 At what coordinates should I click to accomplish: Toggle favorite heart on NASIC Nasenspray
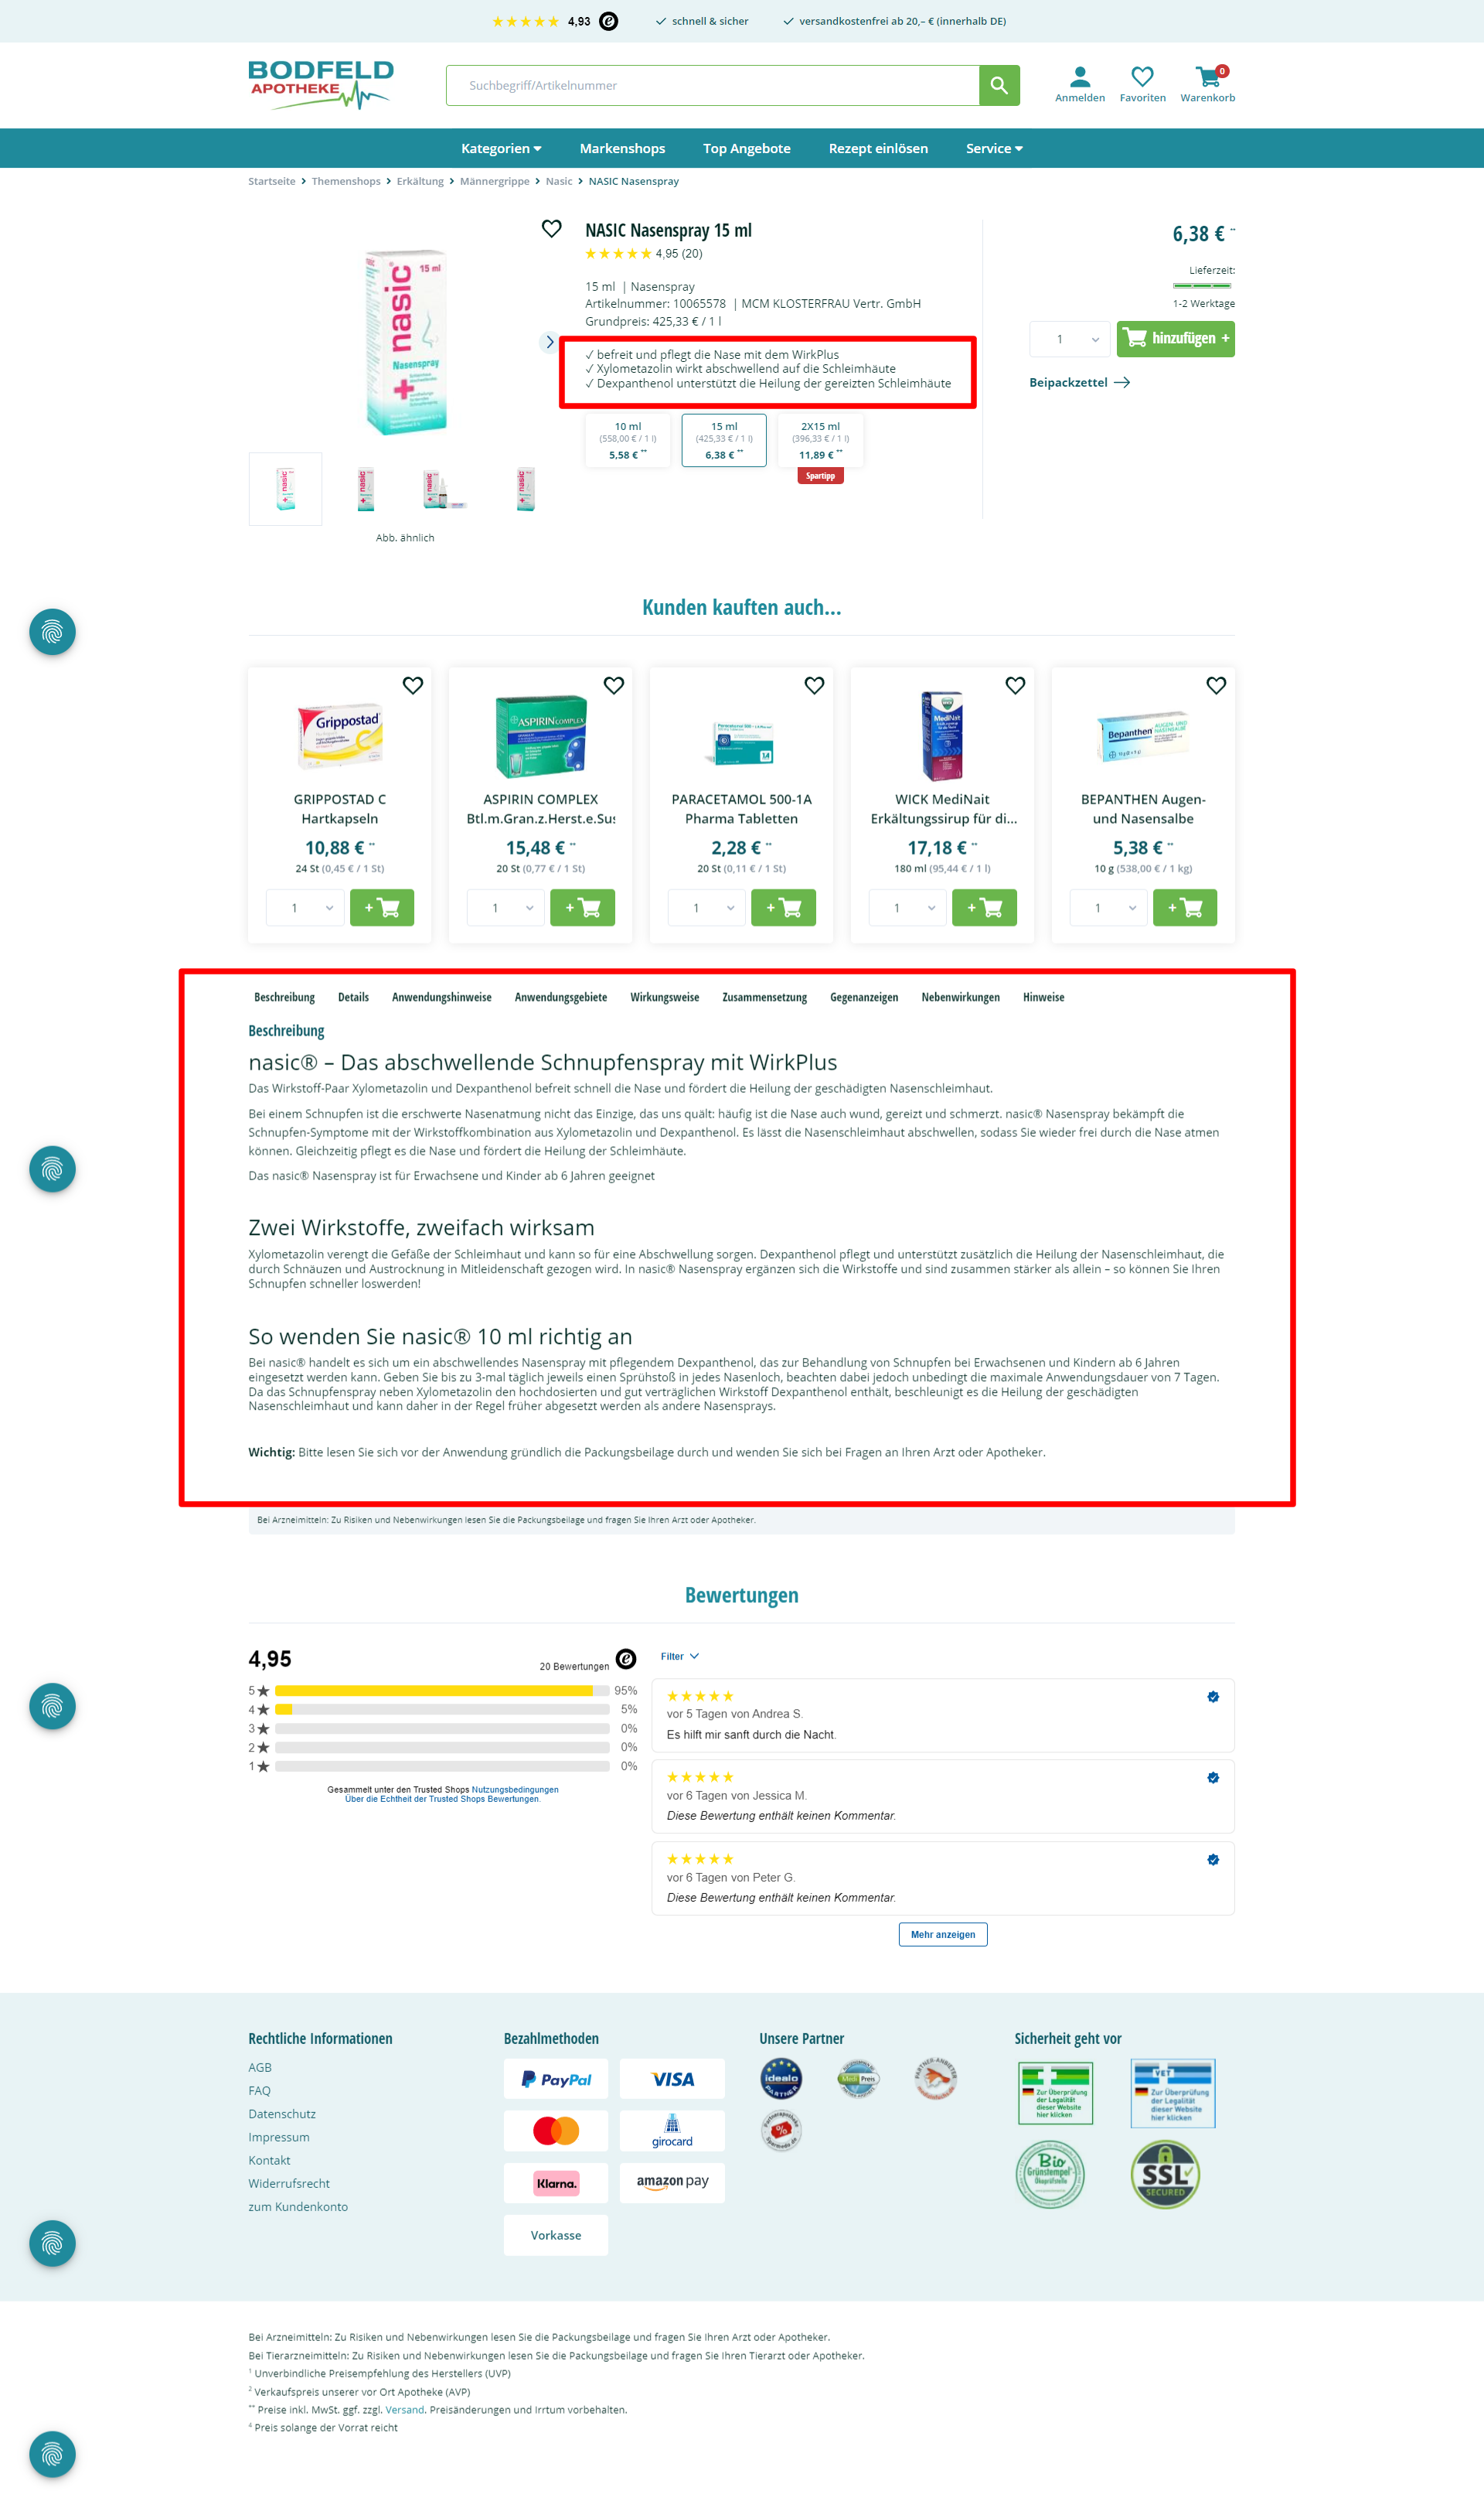(551, 229)
